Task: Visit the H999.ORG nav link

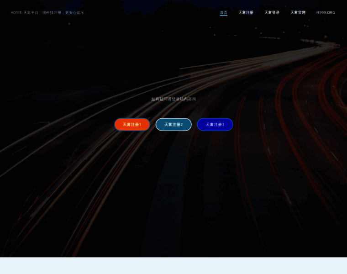Action: tap(326, 13)
